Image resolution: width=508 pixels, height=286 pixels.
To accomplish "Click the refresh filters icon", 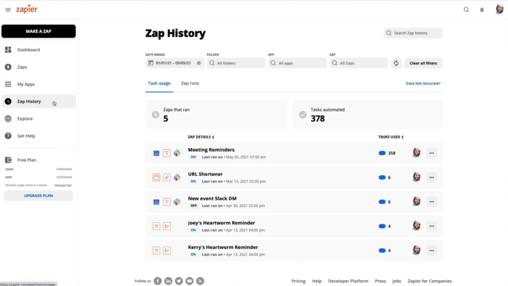I will [396, 63].
